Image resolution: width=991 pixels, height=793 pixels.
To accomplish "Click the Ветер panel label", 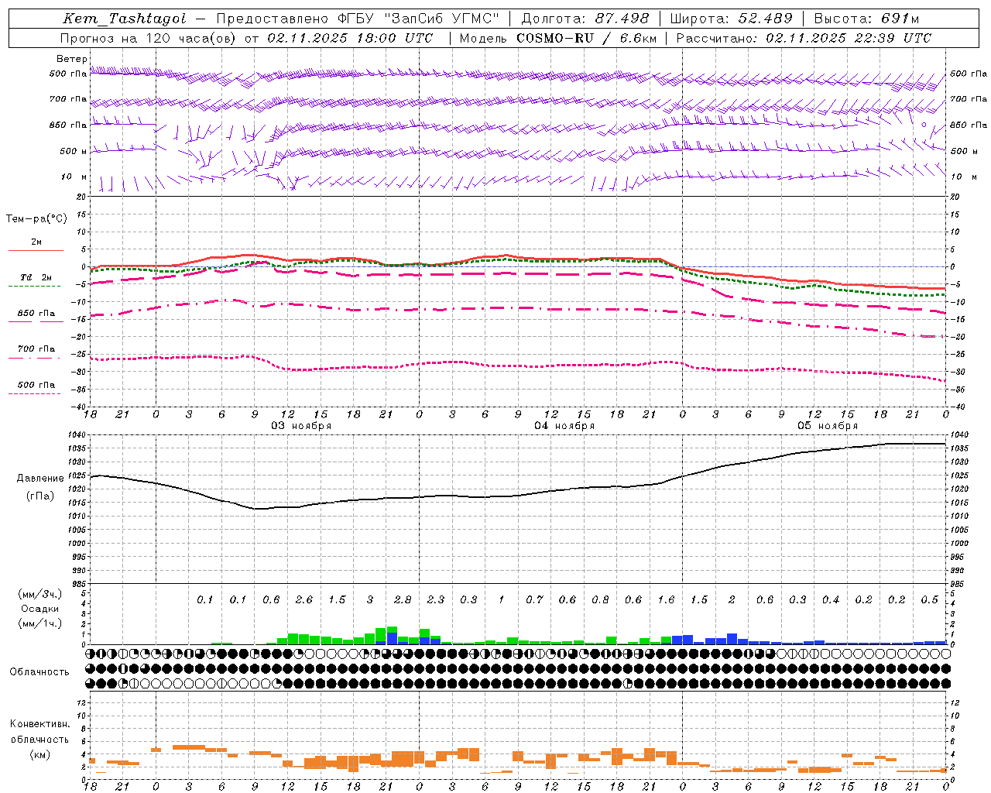I will (x=71, y=59).
